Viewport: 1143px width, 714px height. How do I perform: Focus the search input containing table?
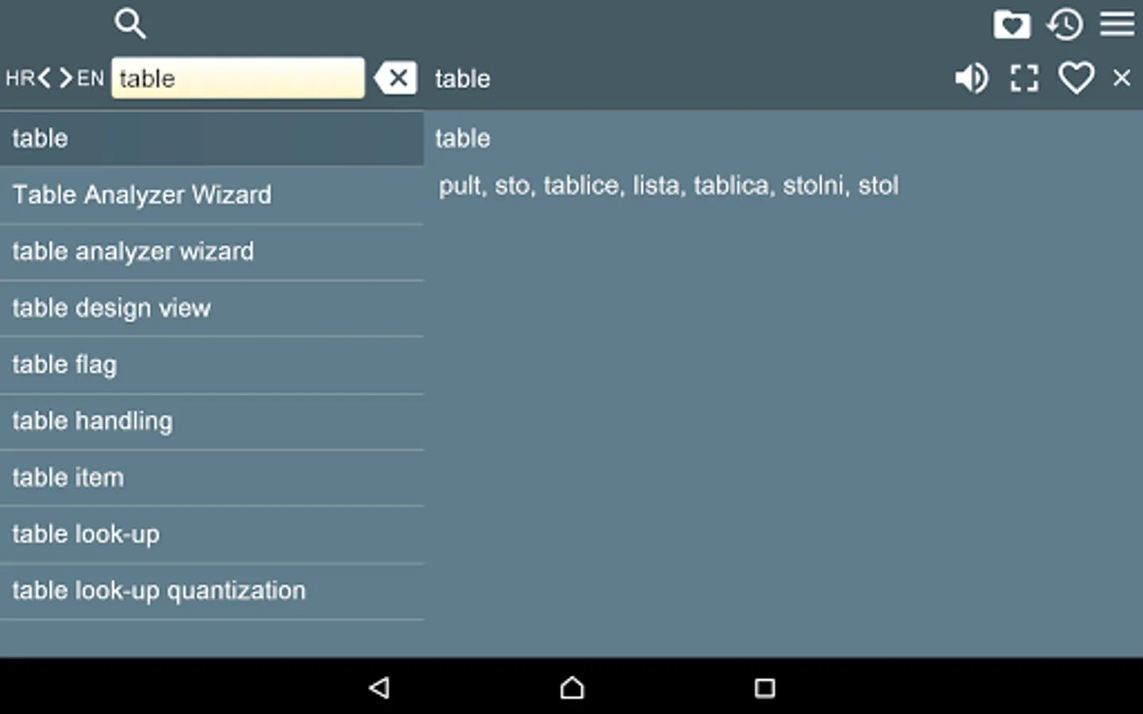click(238, 78)
